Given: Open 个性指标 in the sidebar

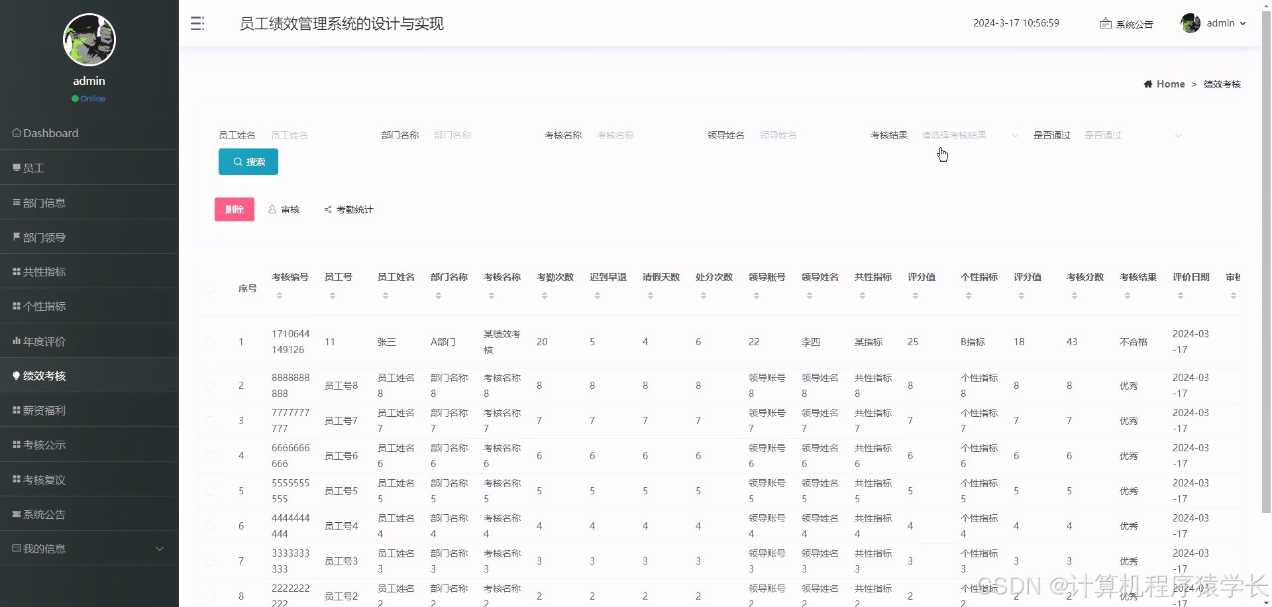Looking at the screenshot, I should coord(89,305).
